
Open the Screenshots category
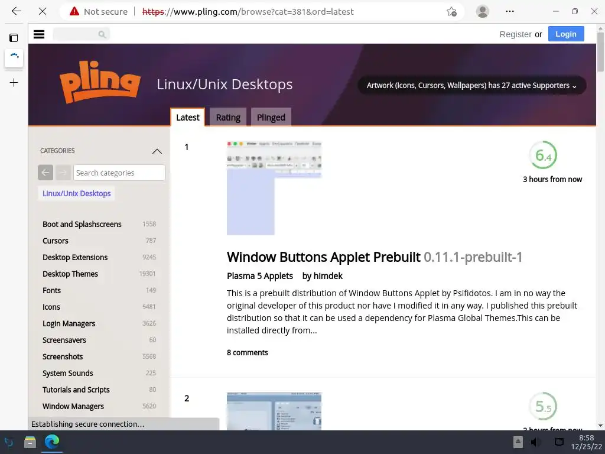(63, 356)
